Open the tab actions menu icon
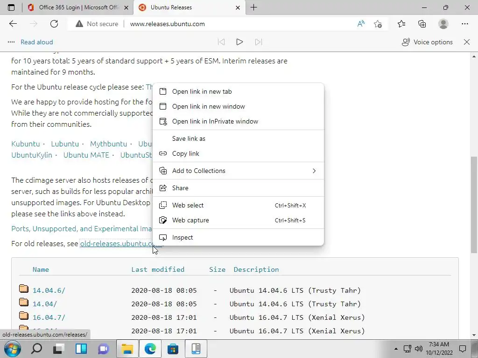Image resolution: width=478 pixels, height=358 pixels. pos(11,7)
